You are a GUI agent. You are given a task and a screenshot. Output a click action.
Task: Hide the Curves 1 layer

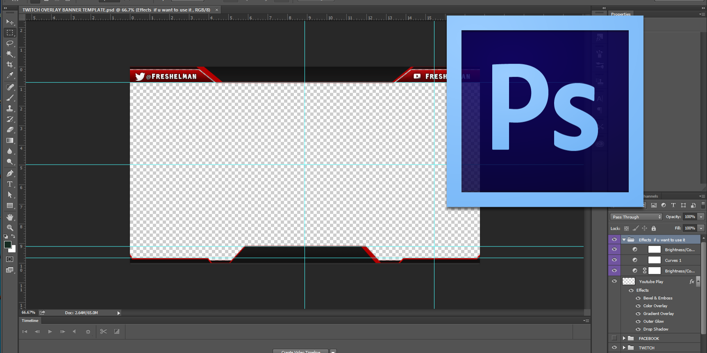[x=614, y=260]
